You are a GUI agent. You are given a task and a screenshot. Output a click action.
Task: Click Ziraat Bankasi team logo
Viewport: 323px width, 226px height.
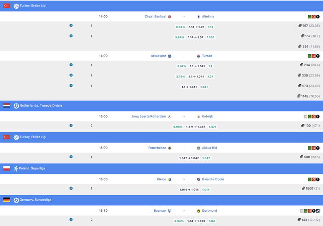169,17
